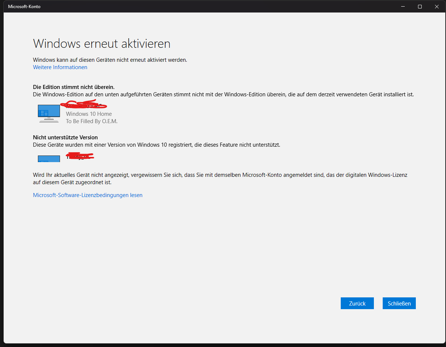Minimize the Microsoft-Konto window
The height and width of the screenshot is (347, 446).
coord(403,6)
